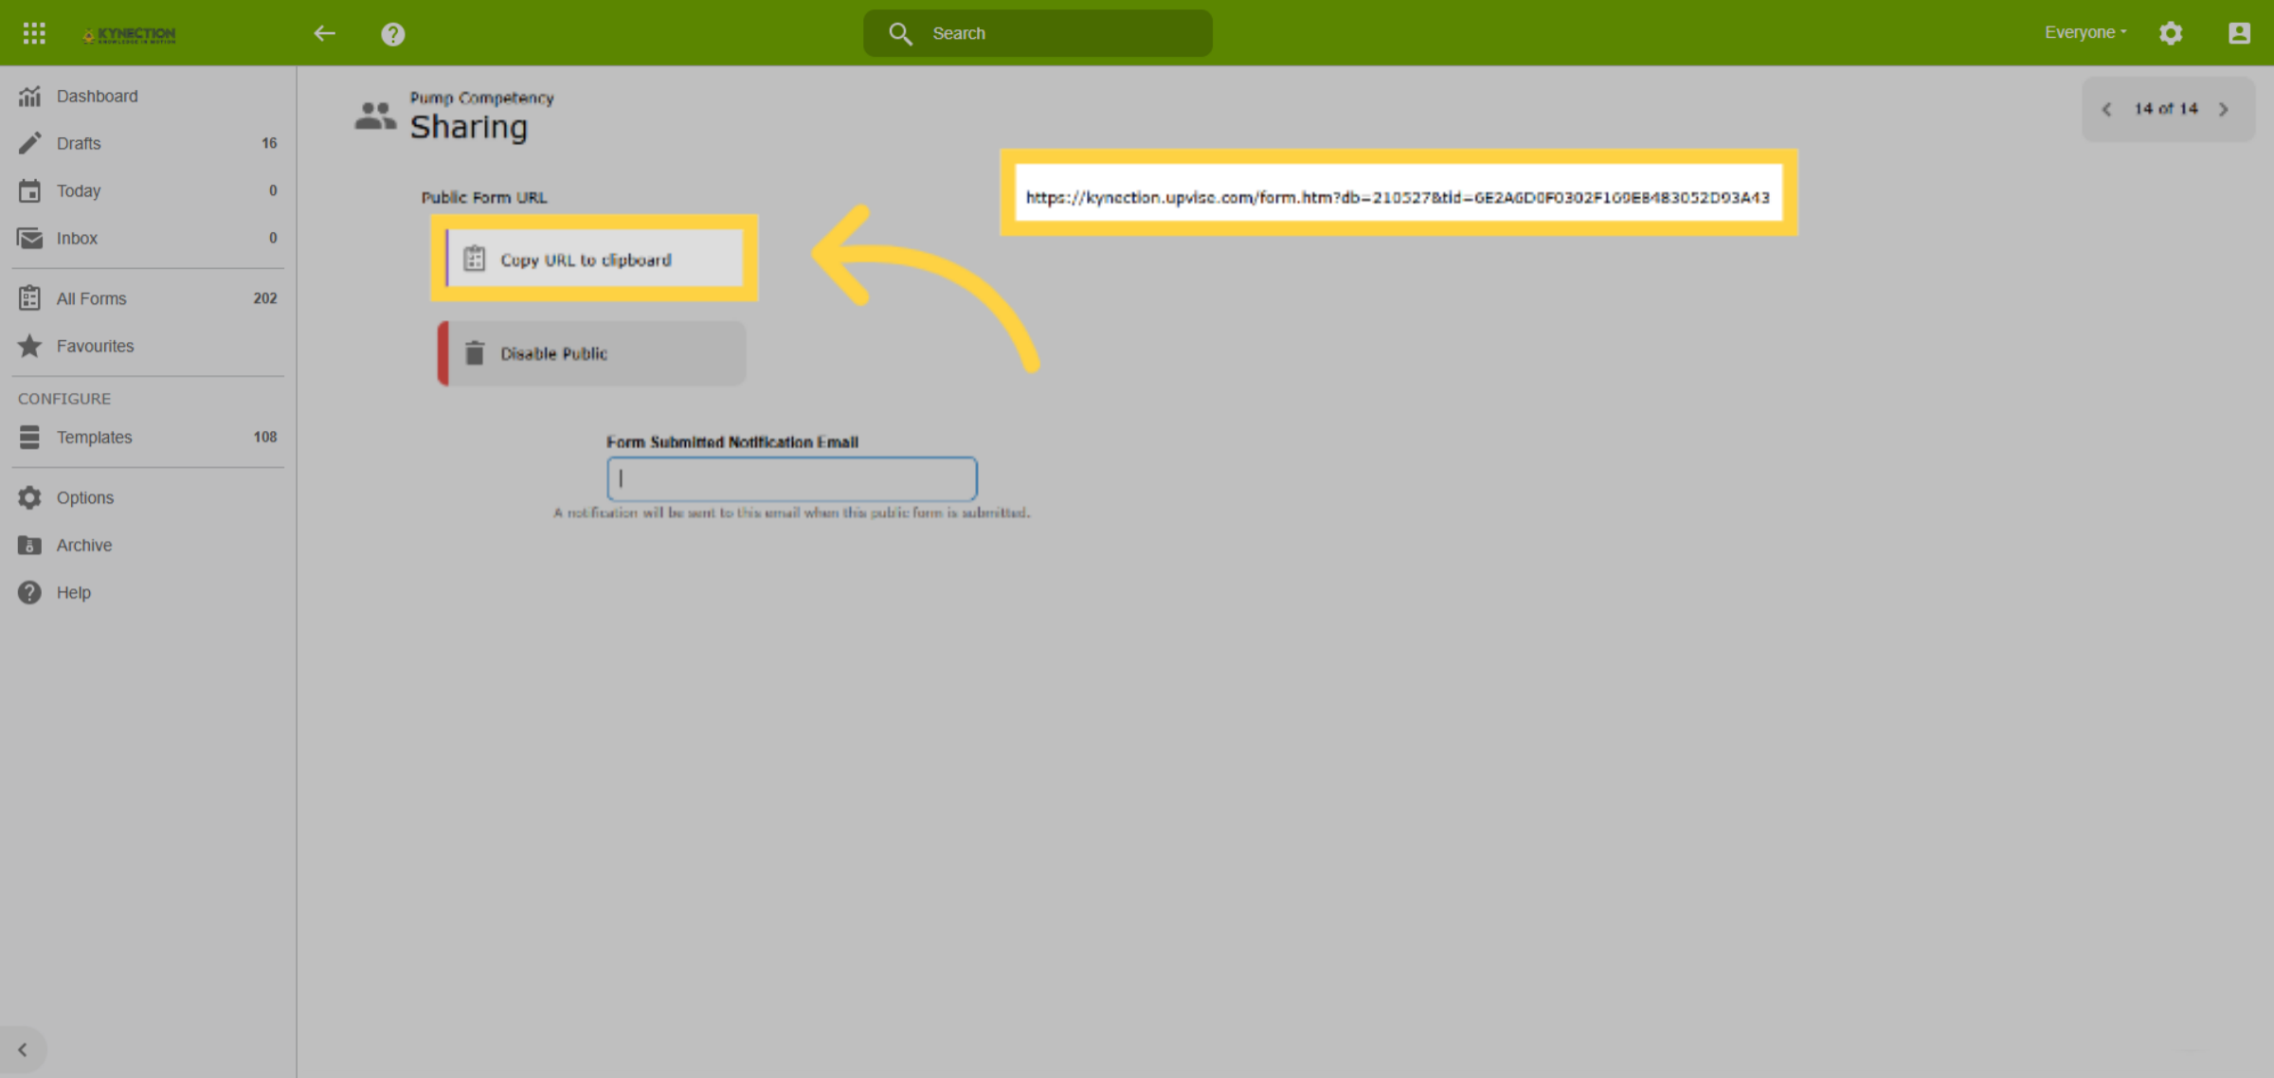Click the Templates list icon
Screen dimensions: 2274x1078
click(30, 437)
